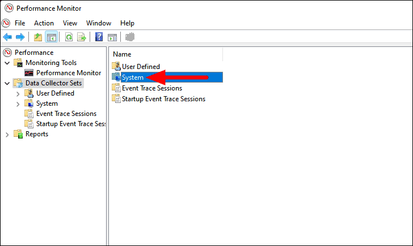Click the Performance Monitor title bar icon
The height and width of the screenshot is (246, 413).
pyautogui.click(x=9, y=8)
